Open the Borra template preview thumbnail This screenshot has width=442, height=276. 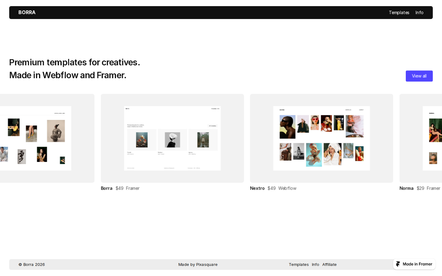click(x=172, y=138)
